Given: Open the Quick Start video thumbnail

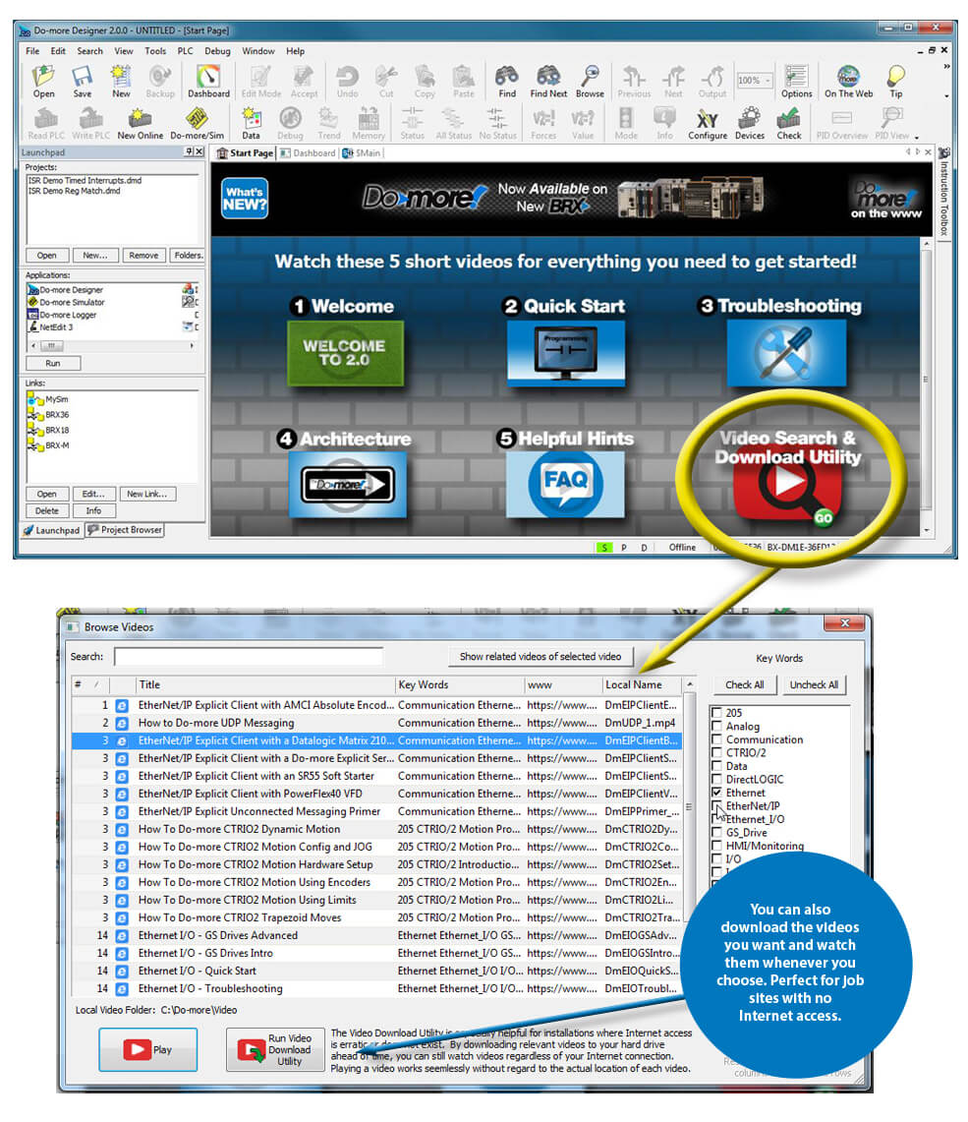Looking at the screenshot, I should click(565, 353).
